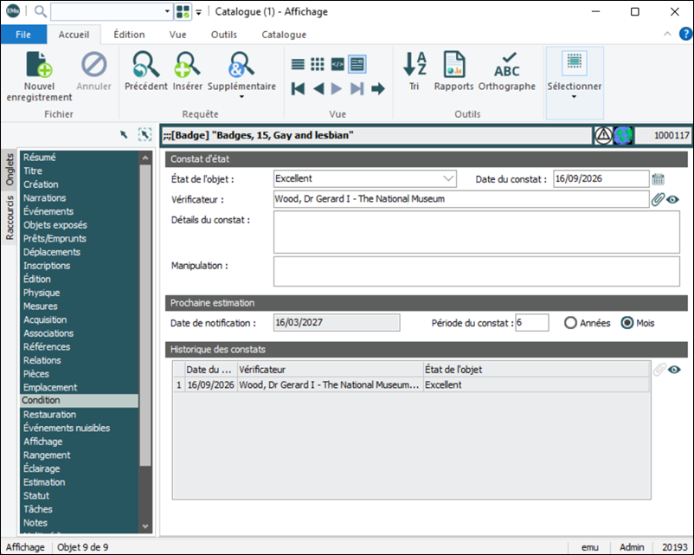This screenshot has width=694, height=555.
Task: Go to previous record arrow
Action: [318, 89]
